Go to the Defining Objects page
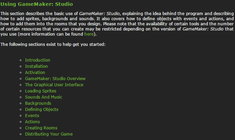Screen dimensions: 235x140 tap(42, 110)
